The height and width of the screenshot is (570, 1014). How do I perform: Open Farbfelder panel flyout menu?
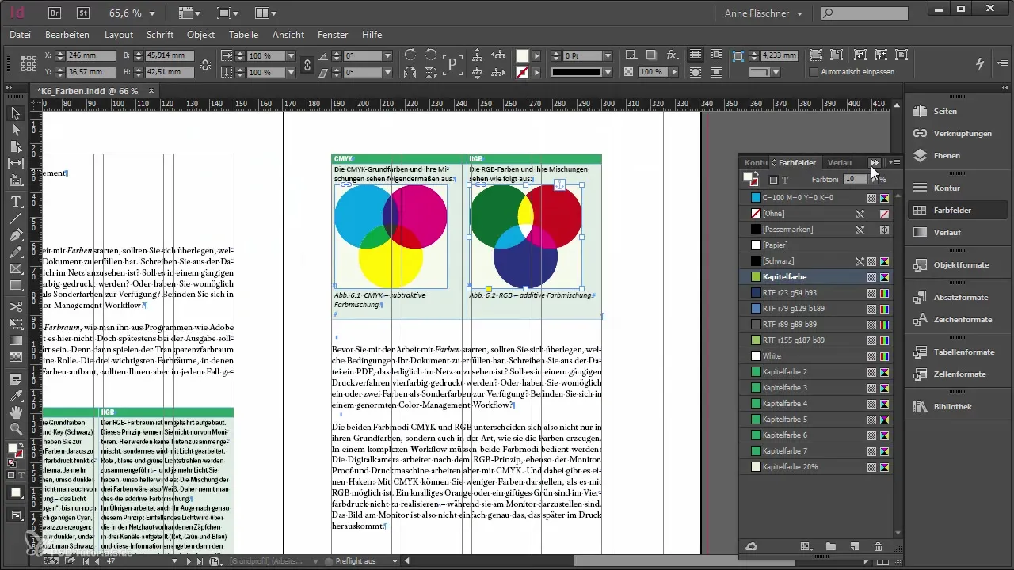pyautogui.click(x=894, y=162)
